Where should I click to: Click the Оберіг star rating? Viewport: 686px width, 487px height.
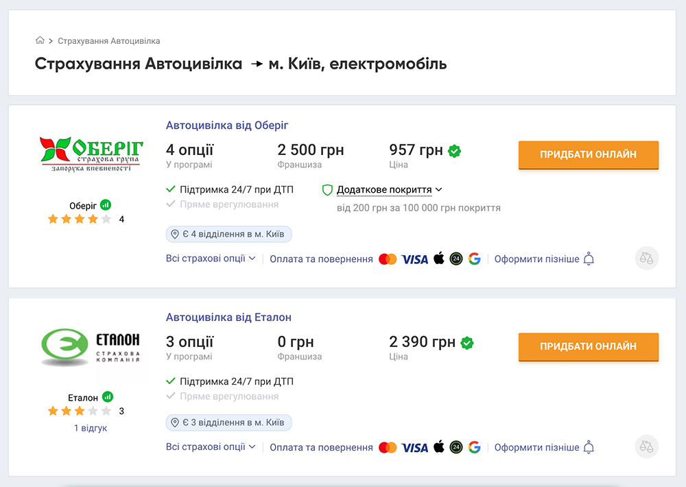click(79, 219)
